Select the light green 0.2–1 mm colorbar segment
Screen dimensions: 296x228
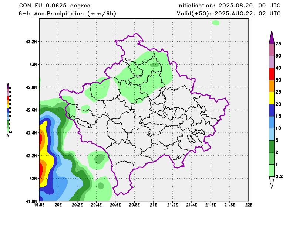(x=272, y=170)
